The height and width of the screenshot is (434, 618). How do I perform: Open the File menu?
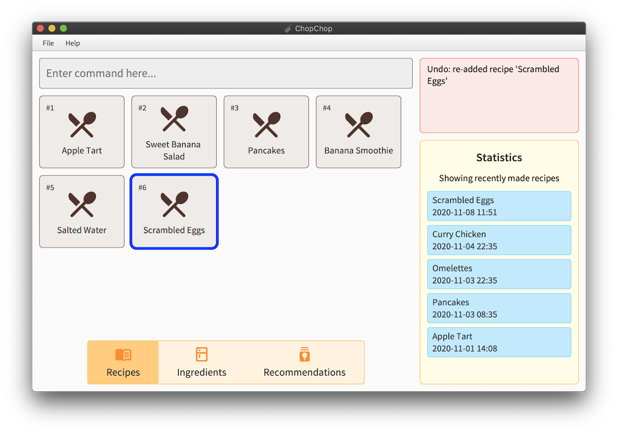coord(48,43)
